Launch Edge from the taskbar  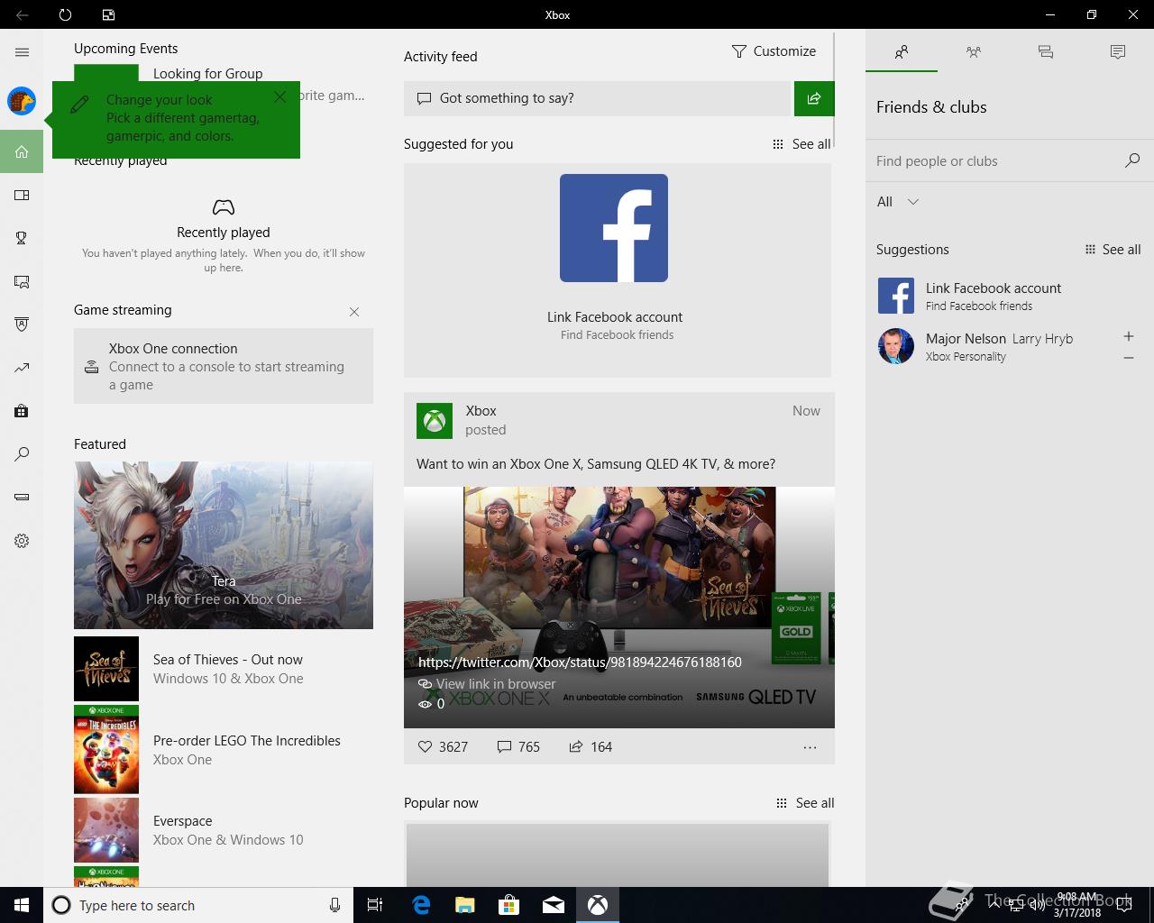420,905
